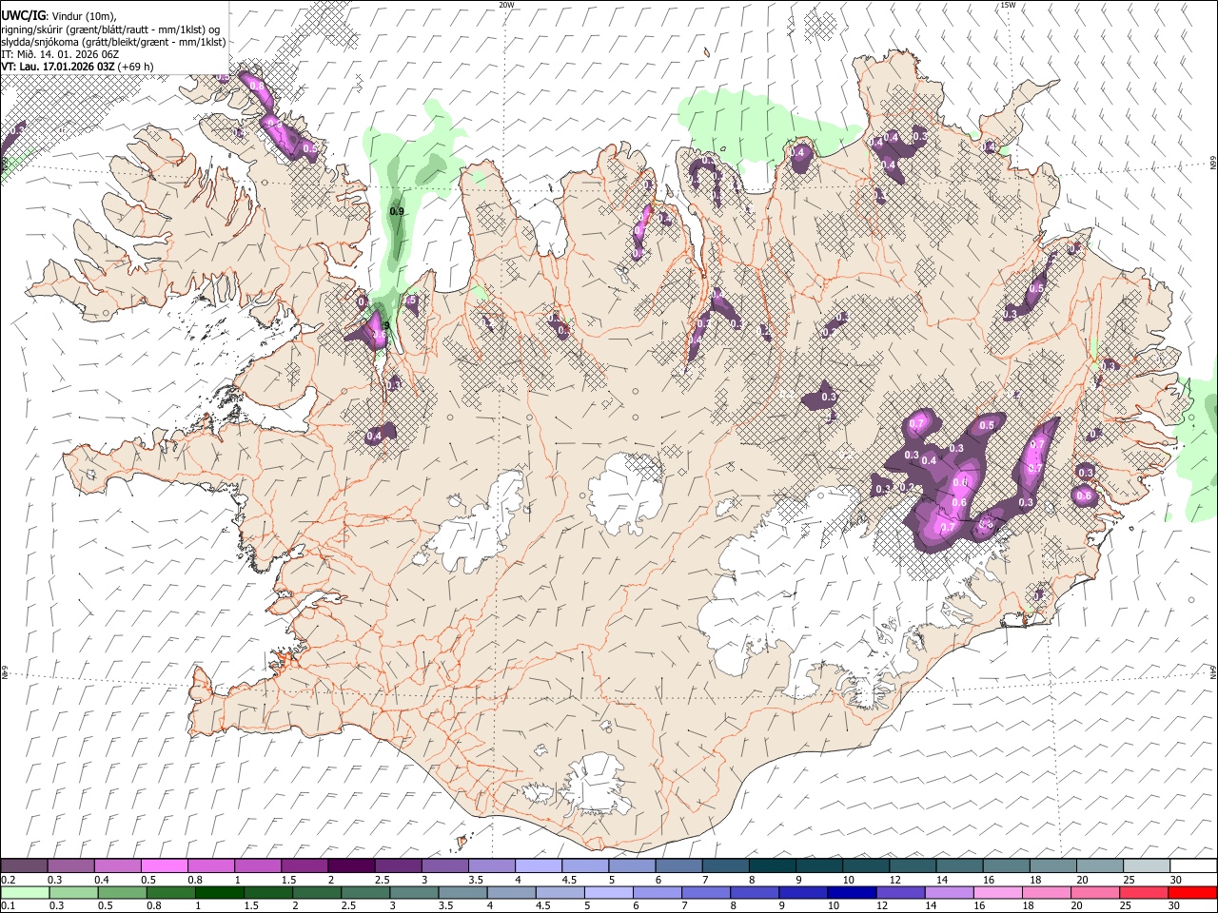Pick the dark mauve 0.2 swatch in upper legend
Viewport: 1218px width, 913px height.
click(x=24, y=865)
